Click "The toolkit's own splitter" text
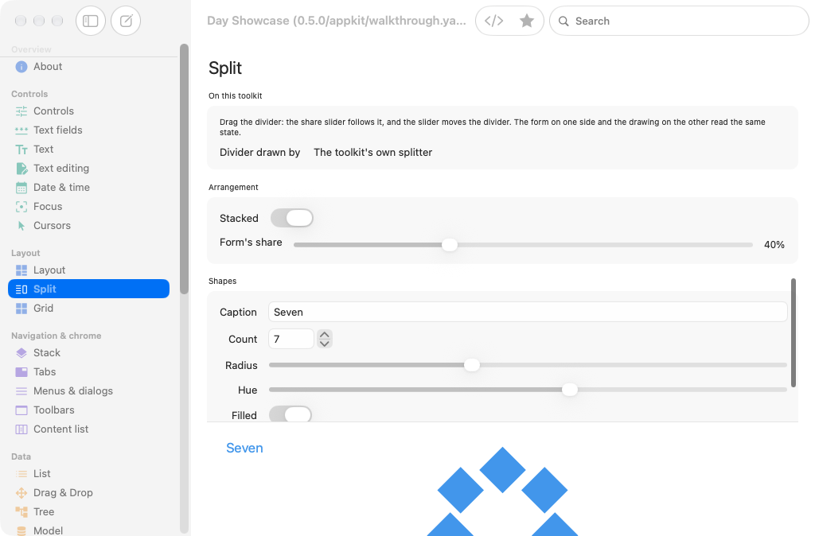Screen dimensions: 815x536 pos(372,152)
